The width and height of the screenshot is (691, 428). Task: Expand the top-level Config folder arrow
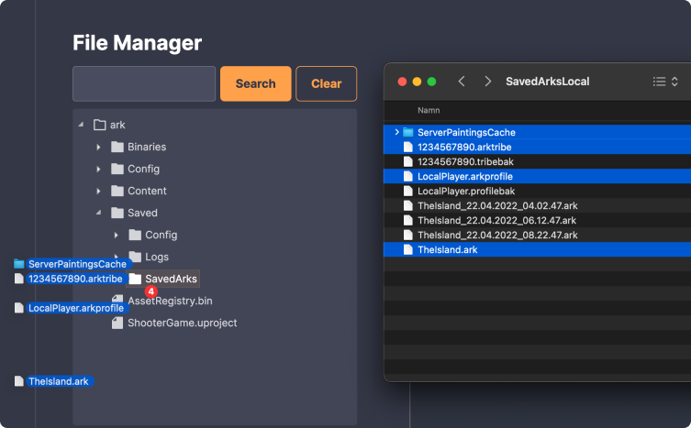click(x=98, y=169)
